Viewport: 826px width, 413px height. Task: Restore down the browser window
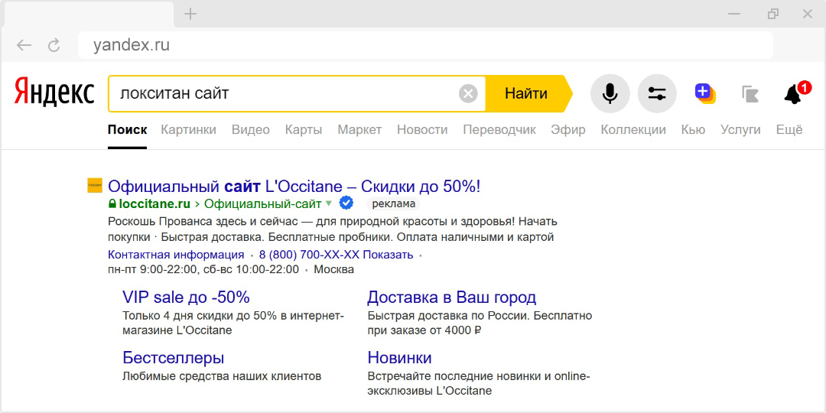point(773,15)
